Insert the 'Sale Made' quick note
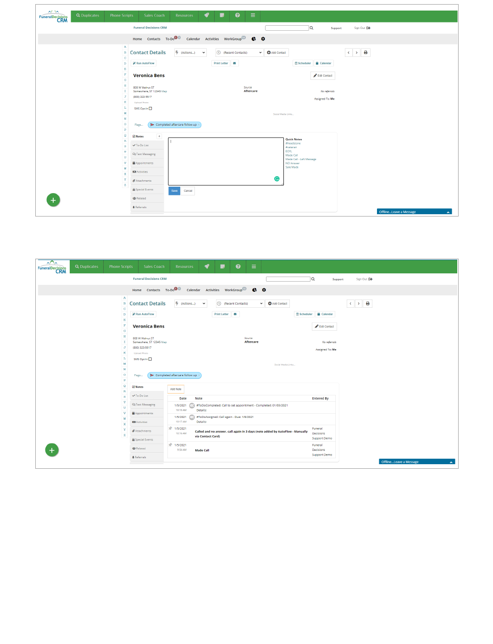 292,167
